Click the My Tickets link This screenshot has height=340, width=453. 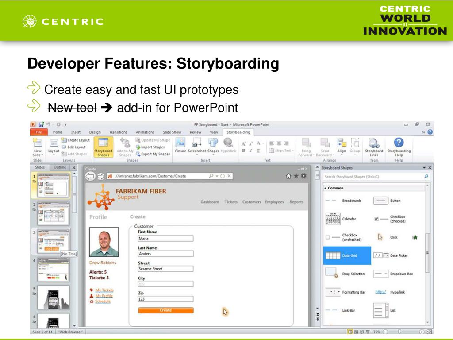coord(104,290)
